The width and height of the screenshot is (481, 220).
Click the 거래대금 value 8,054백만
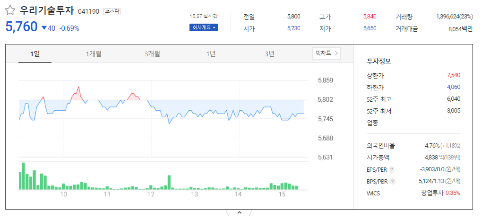(461, 29)
